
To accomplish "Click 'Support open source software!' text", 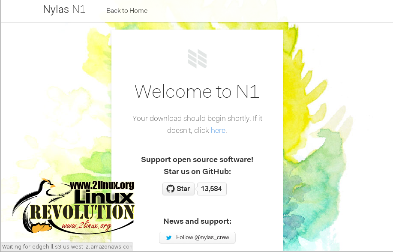I will pyautogui.click(x=197, y=159).
